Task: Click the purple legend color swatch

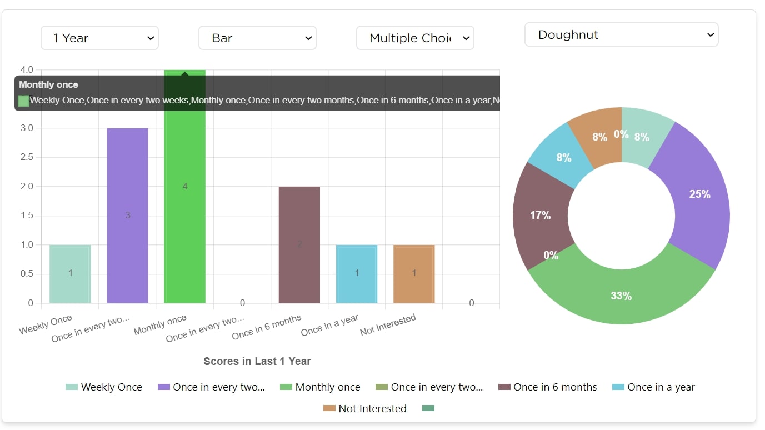Action: pyautogui.click(x=164, y=387)
